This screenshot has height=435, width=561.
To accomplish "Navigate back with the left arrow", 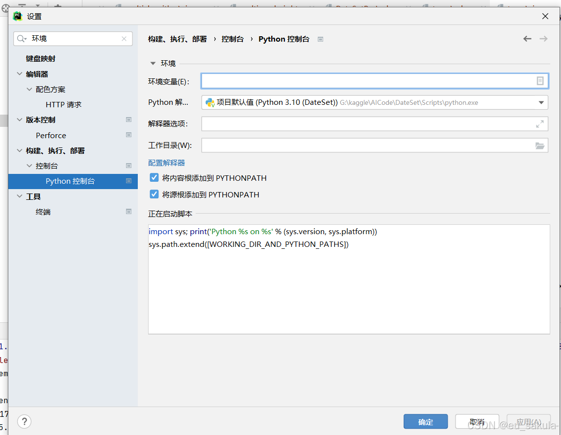I will [527, 39].
